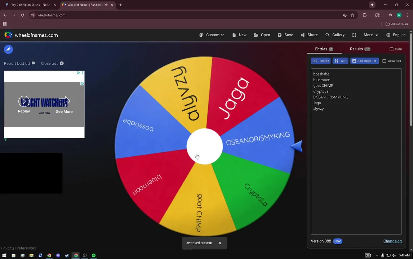The width and height of the screenshot is (413, 259).
Task: Bookmark this page with the star icon
Action: [352, 15]
